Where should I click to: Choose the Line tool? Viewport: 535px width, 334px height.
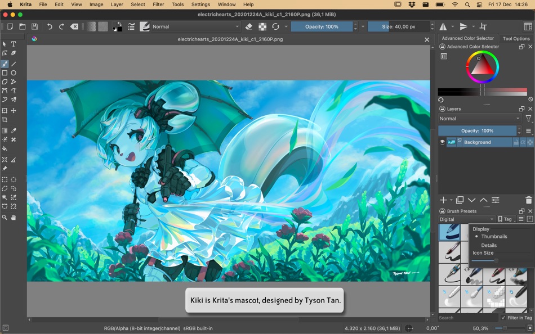tap(14, 64)
